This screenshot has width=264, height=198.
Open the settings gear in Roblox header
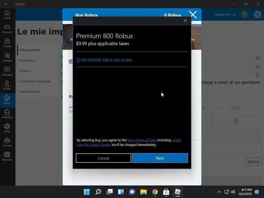click(x=258, y=14)
